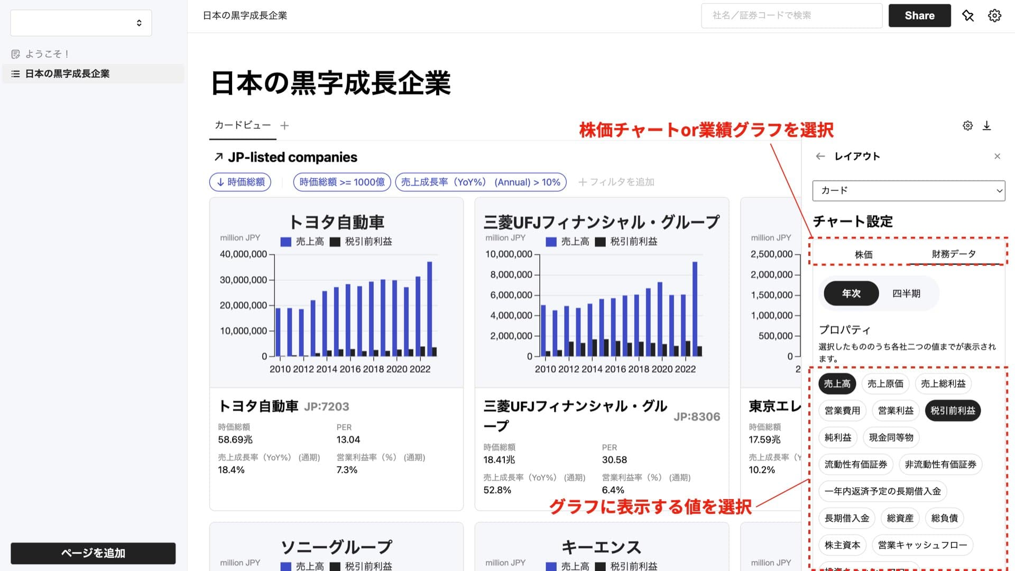The width and height of the screenshot is (1015, 571).
Task: Toggle the 営業キャッシュフロー property chip
Action: point(922,545)
